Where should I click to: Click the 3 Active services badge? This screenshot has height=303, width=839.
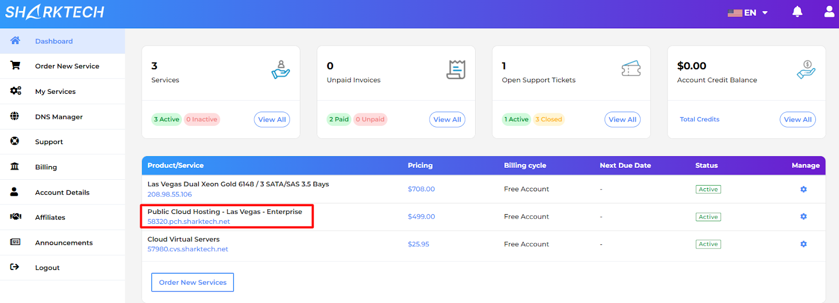coord(167,120)
